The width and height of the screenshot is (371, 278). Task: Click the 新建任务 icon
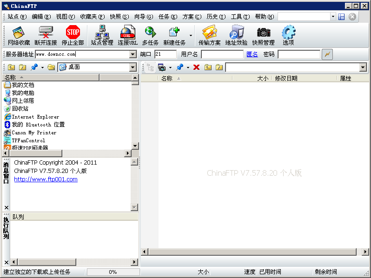[x=174, y=35]
